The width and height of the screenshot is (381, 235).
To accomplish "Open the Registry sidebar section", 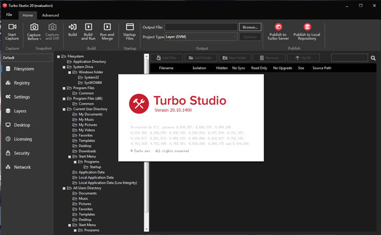I will (27, 83).
